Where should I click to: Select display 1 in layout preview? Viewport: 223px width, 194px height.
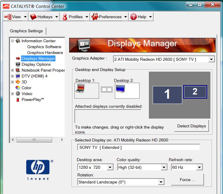[x=167, y=95]
